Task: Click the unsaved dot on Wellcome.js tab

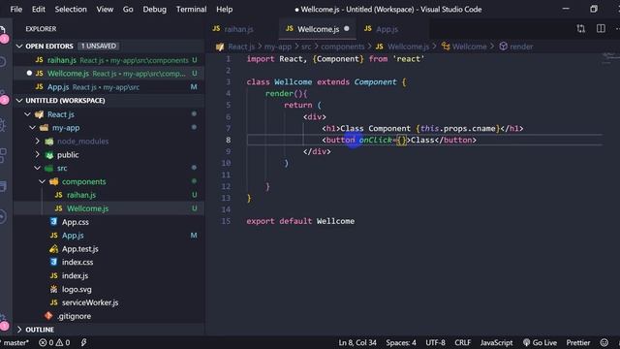Action: pos(347,28)
